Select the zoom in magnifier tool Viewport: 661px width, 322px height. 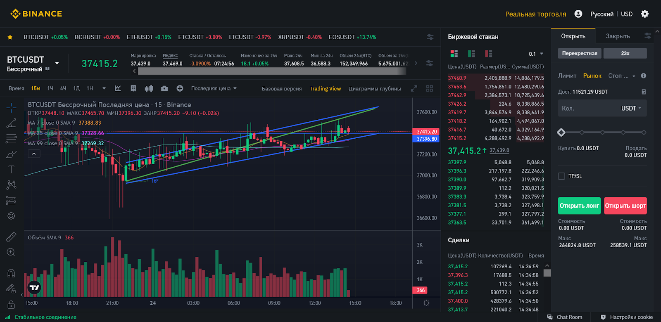[11, 252]
